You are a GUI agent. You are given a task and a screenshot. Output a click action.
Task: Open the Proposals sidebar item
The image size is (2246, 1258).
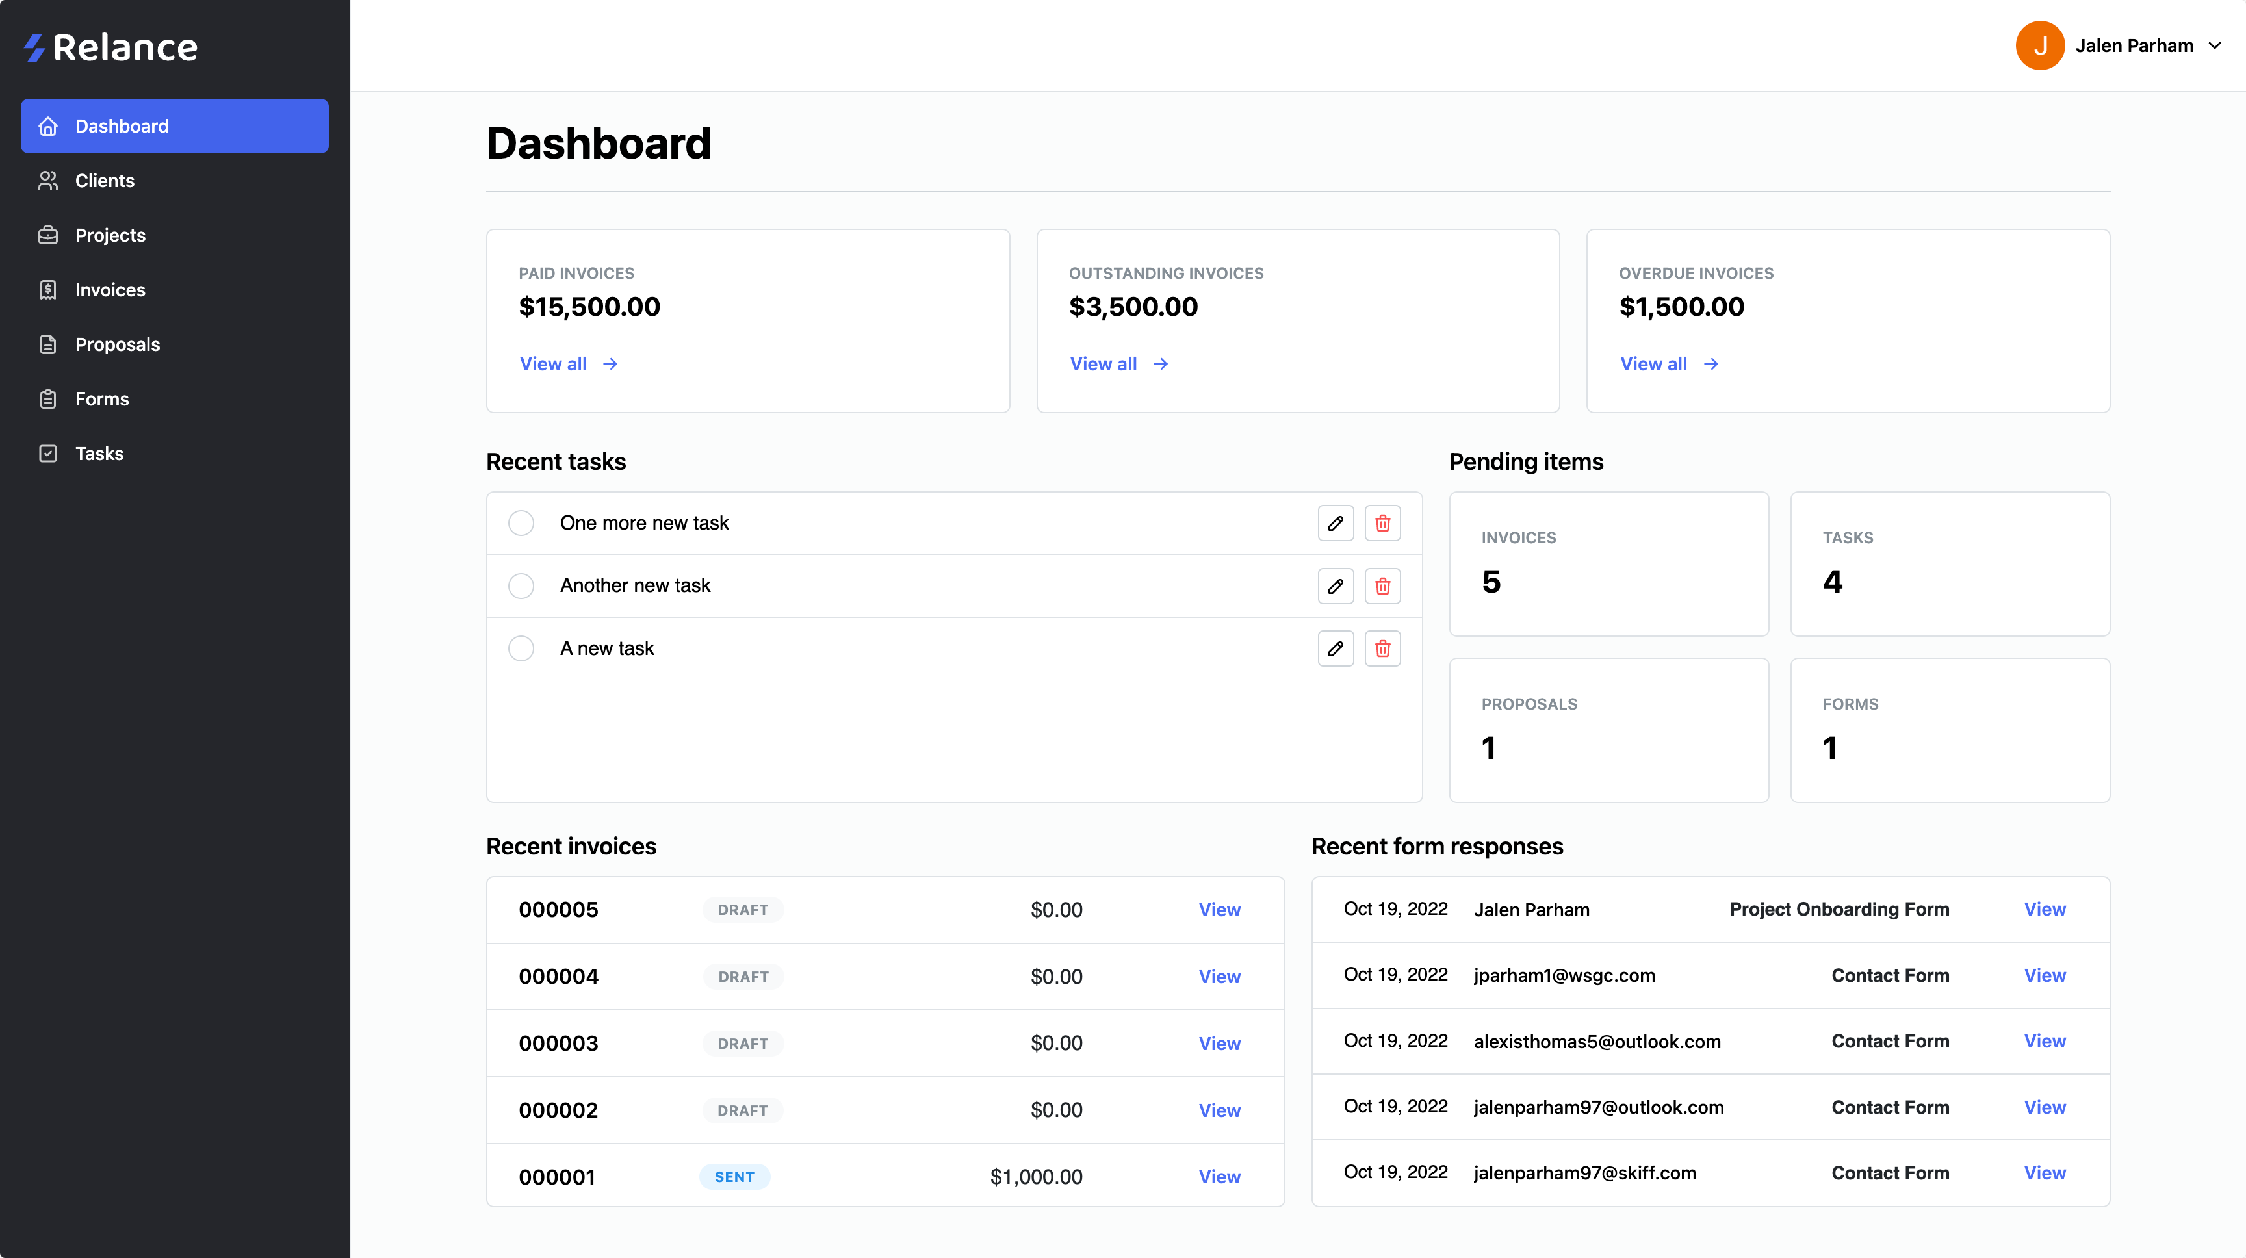[x=117, y=344]
